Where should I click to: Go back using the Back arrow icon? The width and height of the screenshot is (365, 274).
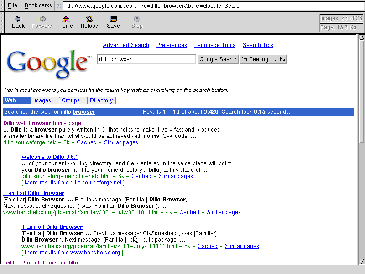pyautogui.click(x=18, y=19)
